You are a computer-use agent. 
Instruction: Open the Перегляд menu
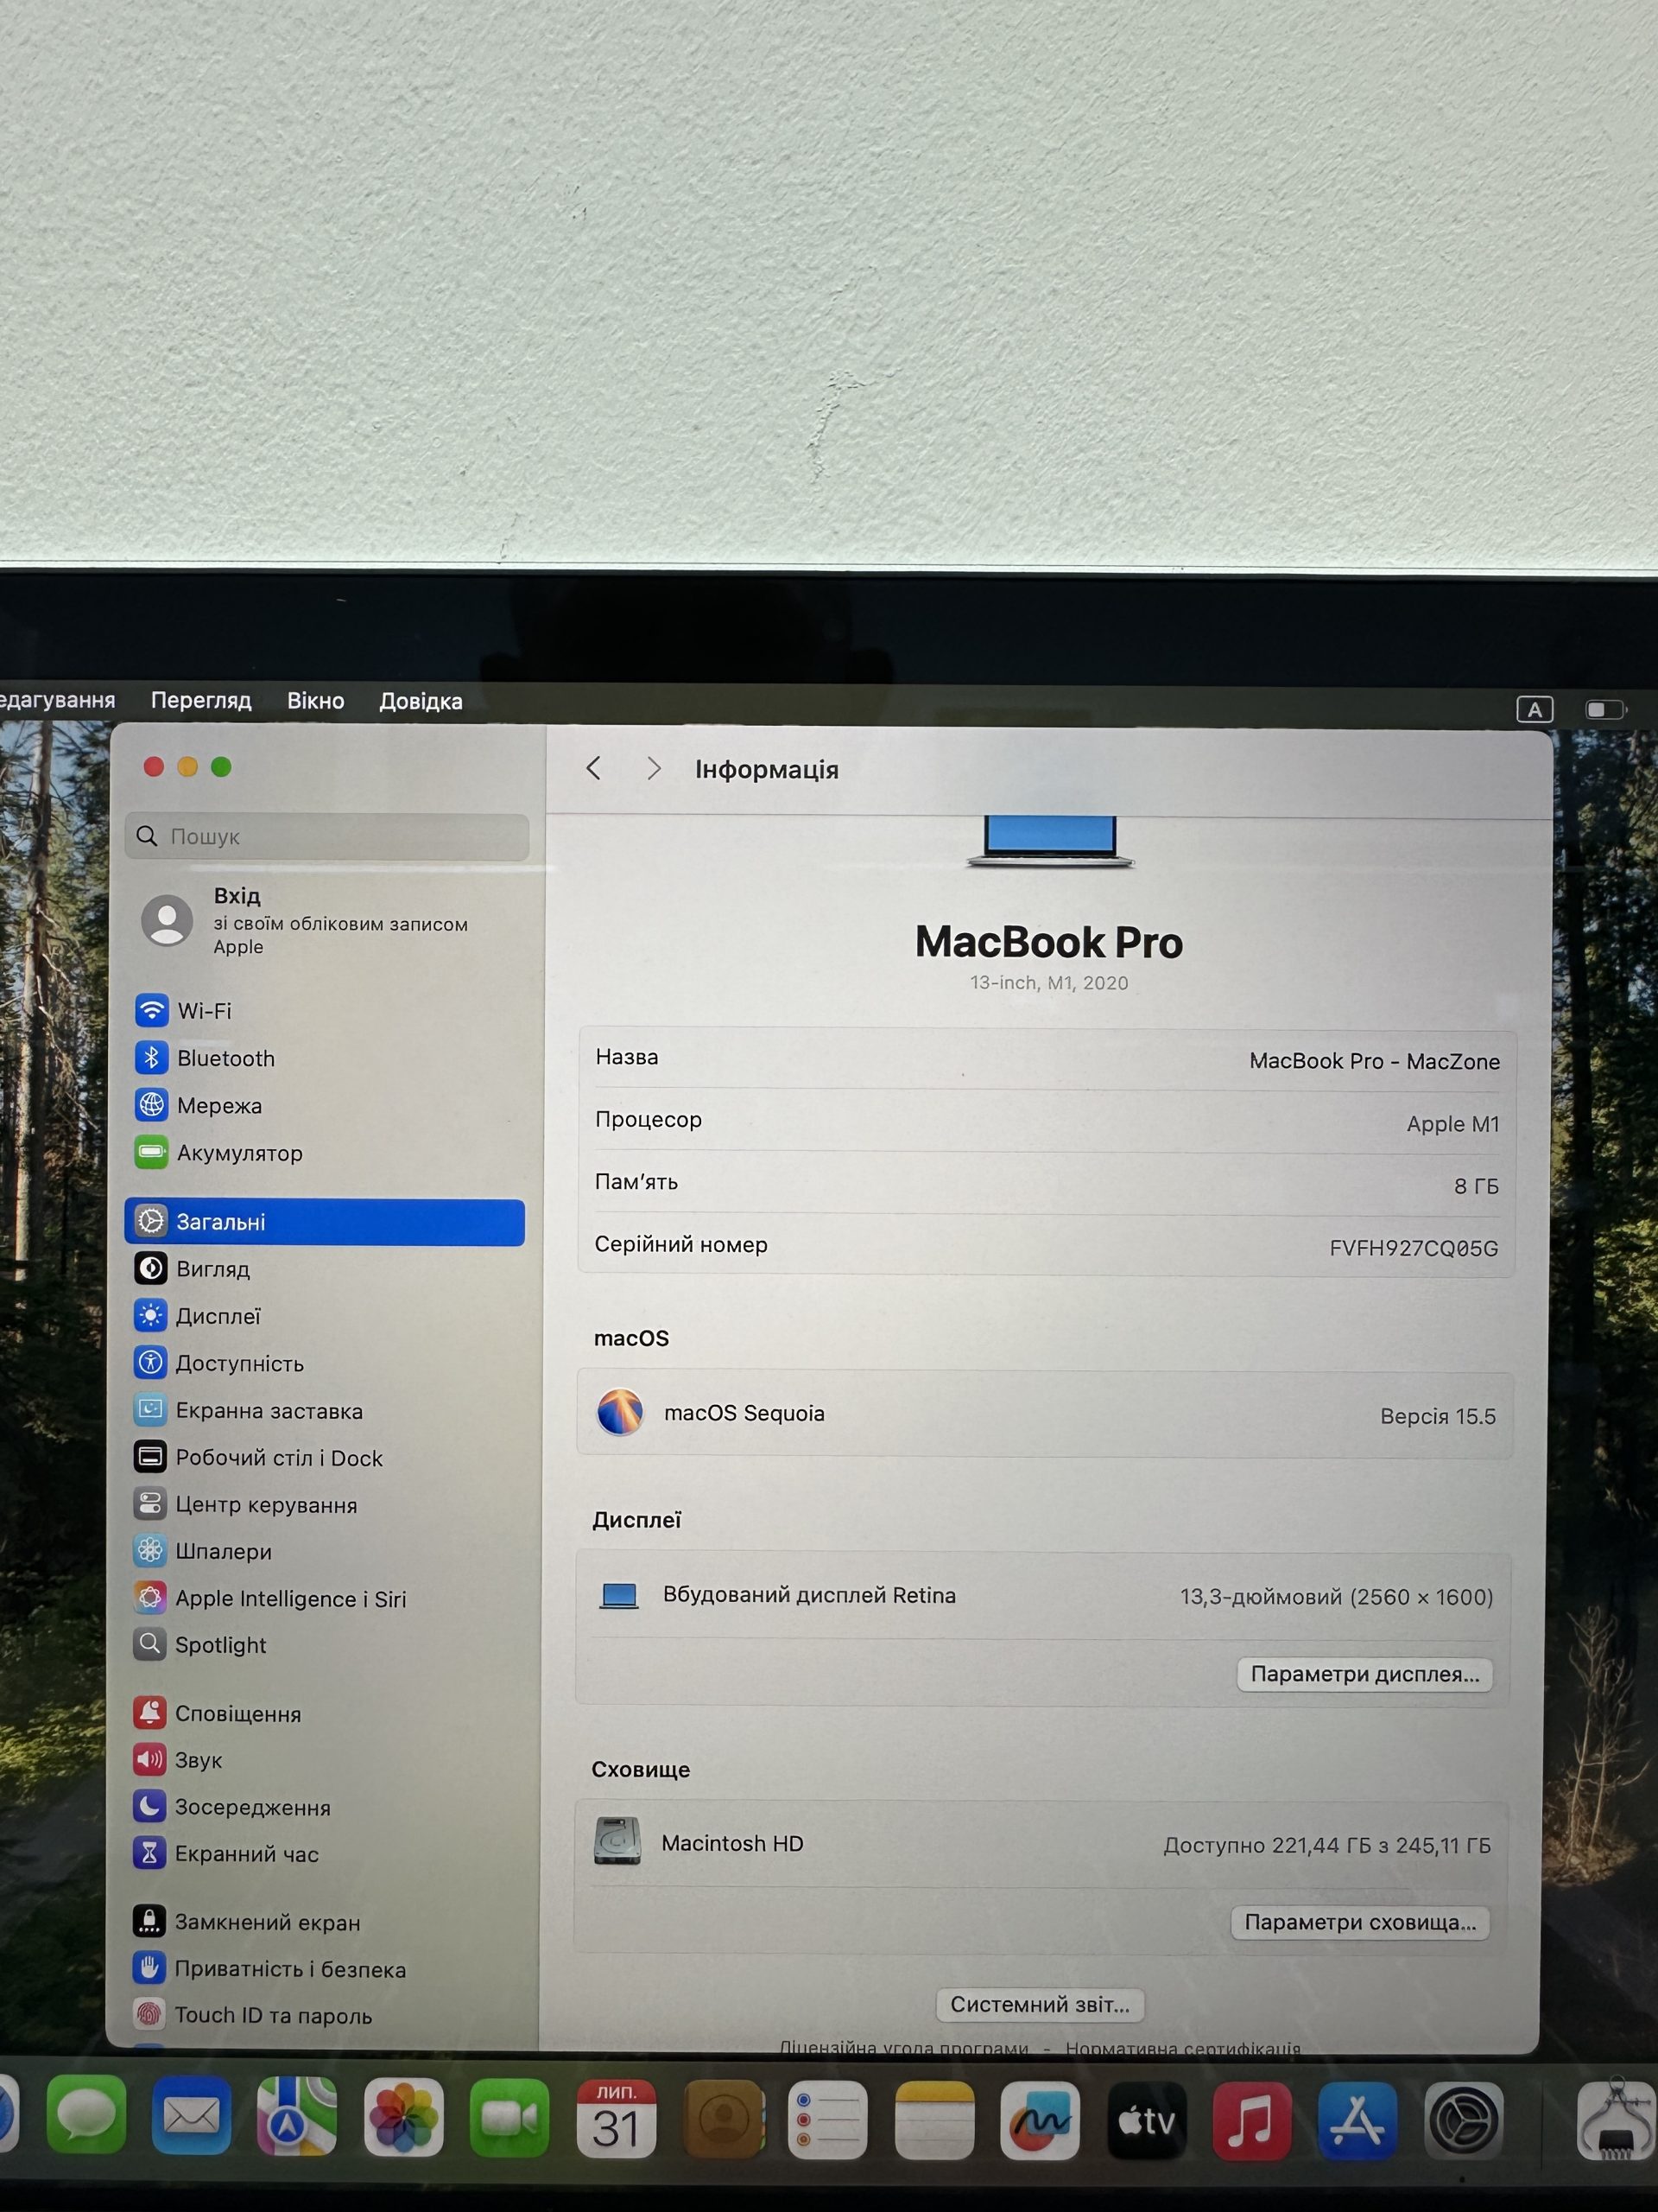click(201, 700)
